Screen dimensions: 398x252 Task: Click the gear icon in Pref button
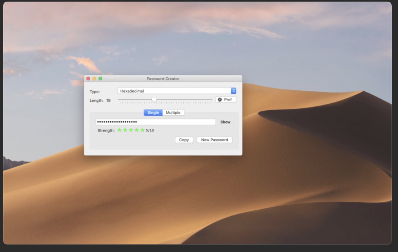click(220, 100)
